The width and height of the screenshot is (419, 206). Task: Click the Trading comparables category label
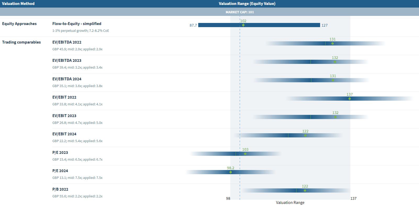pos(21,42)
